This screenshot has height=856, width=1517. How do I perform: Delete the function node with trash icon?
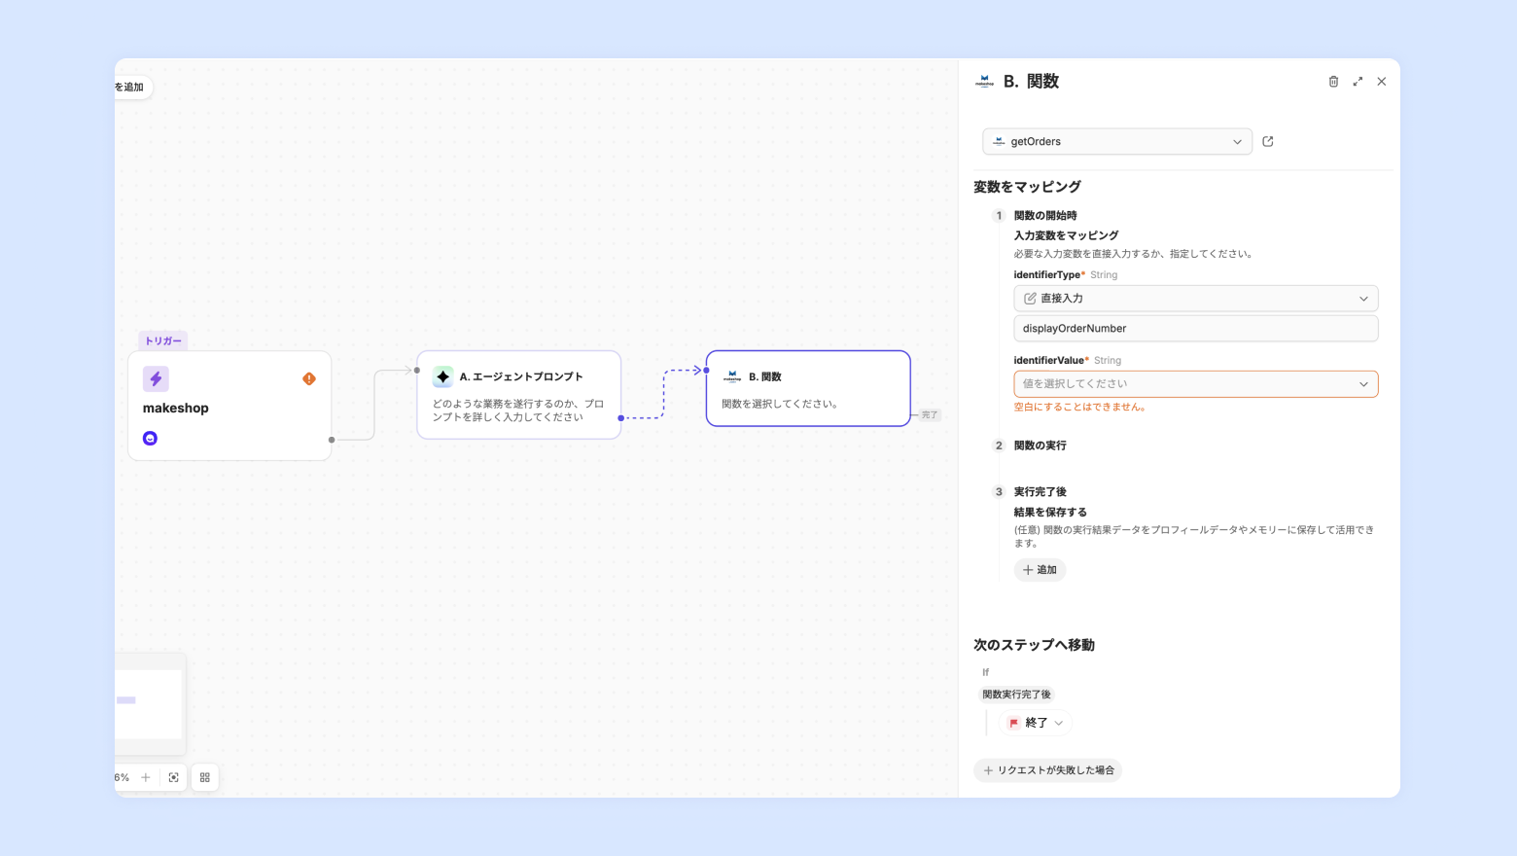pyautogui.click(x=1333, y=82)
